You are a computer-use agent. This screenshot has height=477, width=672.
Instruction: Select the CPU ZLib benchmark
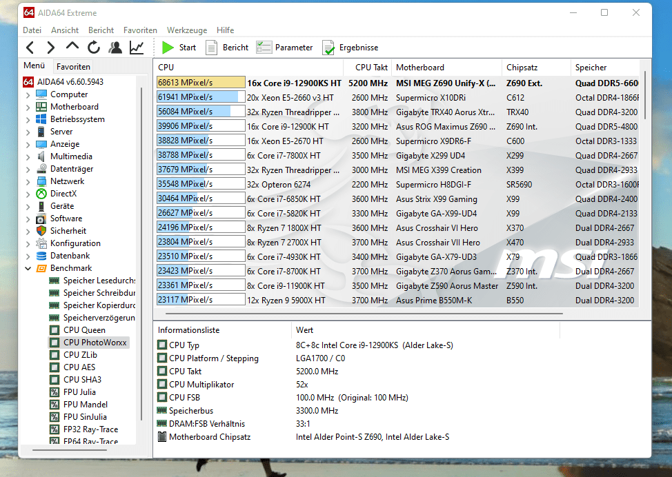tap(80, 355)
